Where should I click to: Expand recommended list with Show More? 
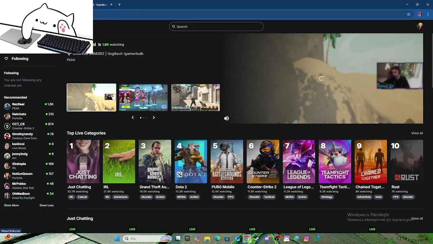(x=11, y=205)
